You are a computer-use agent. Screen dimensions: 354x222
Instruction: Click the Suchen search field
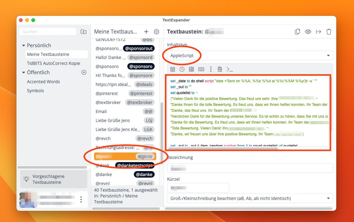point(47,31)
